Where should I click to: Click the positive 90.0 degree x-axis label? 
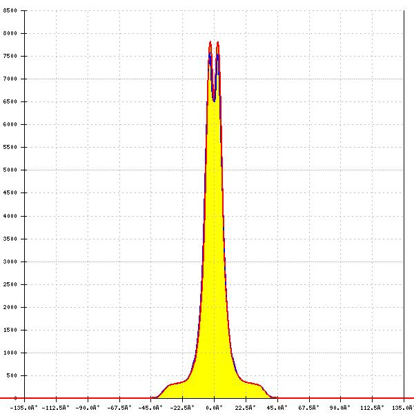tap(340, 408)
